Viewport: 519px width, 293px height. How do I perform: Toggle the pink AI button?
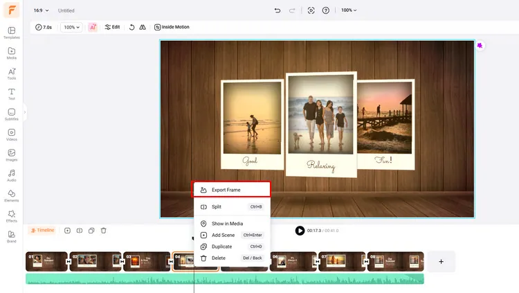93,27
